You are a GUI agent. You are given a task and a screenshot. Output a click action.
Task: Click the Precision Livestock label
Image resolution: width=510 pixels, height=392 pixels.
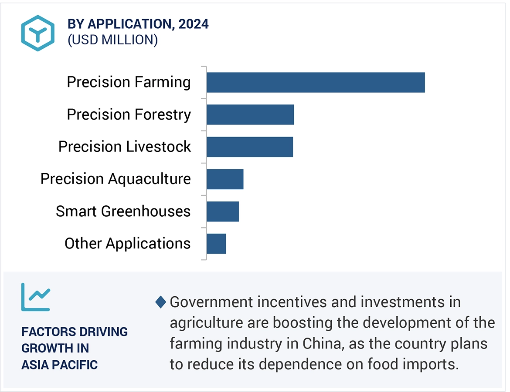tap(125, 147)
